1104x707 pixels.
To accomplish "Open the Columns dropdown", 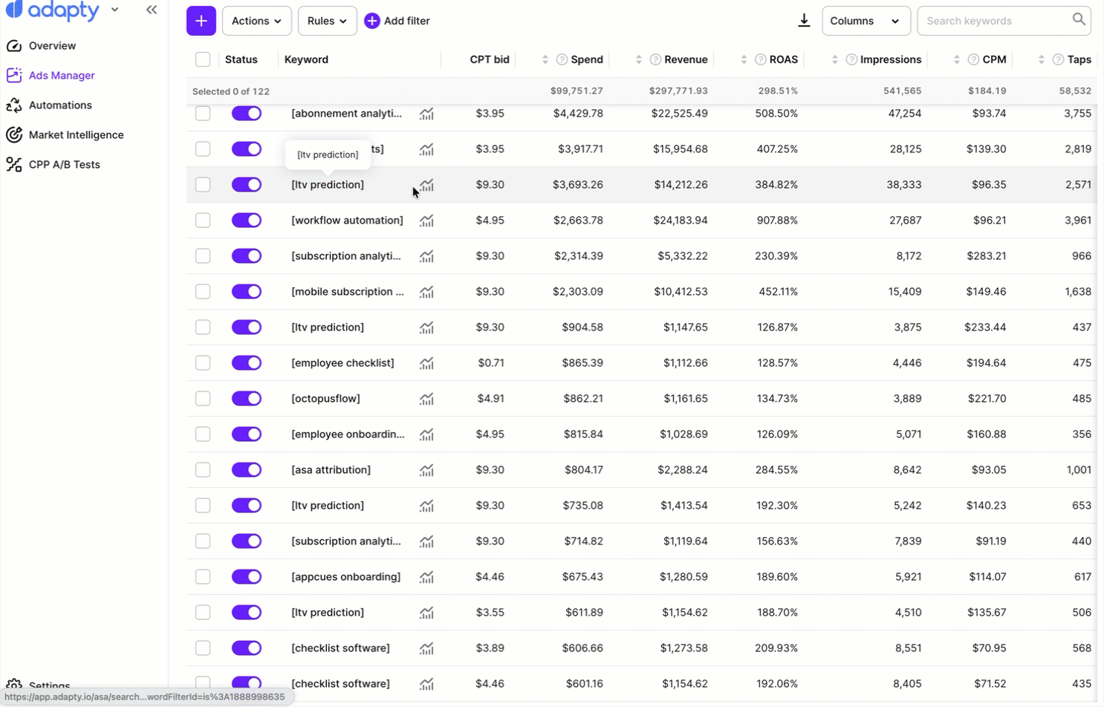I will point(866,21).
